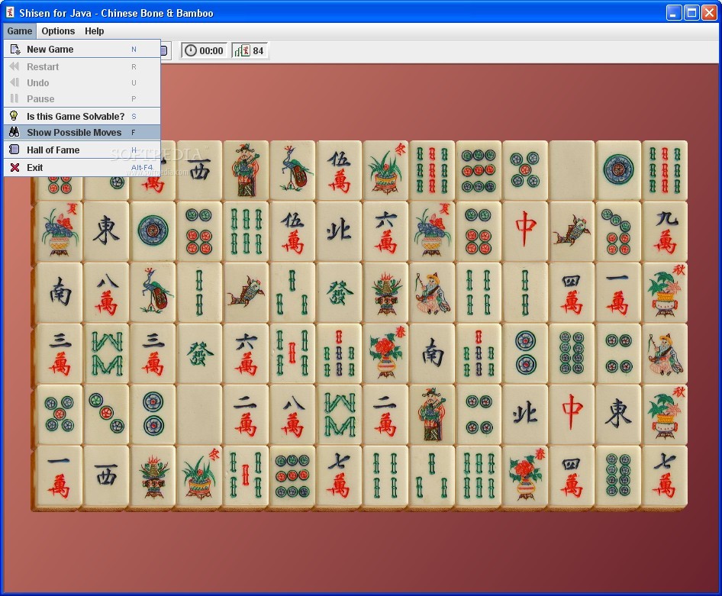This screenshot has height=596, width=722.
Task: Select the standing man tile beside the 二萬 tile
Action: tap(432, 414)
